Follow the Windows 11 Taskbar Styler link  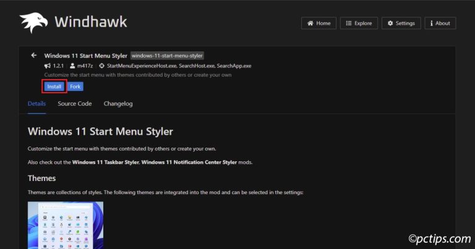pos(106,162)
